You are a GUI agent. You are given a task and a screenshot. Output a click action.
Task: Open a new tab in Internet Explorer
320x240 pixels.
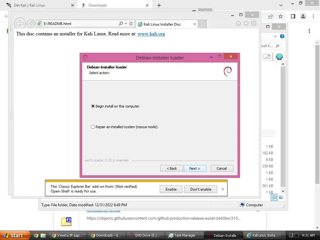point(202,24)
